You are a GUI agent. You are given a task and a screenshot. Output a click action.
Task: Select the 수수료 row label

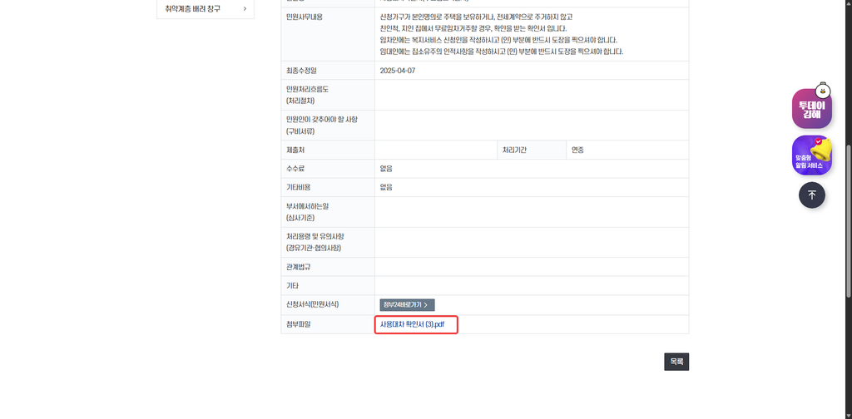click(x=295, y=169)
